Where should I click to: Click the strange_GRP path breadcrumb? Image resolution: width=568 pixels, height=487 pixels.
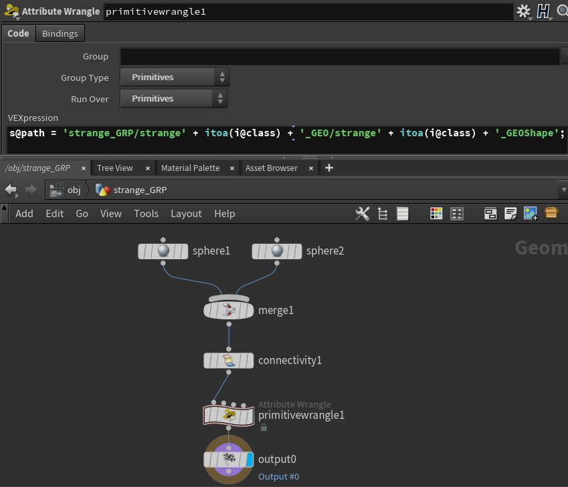pos(140,190)
